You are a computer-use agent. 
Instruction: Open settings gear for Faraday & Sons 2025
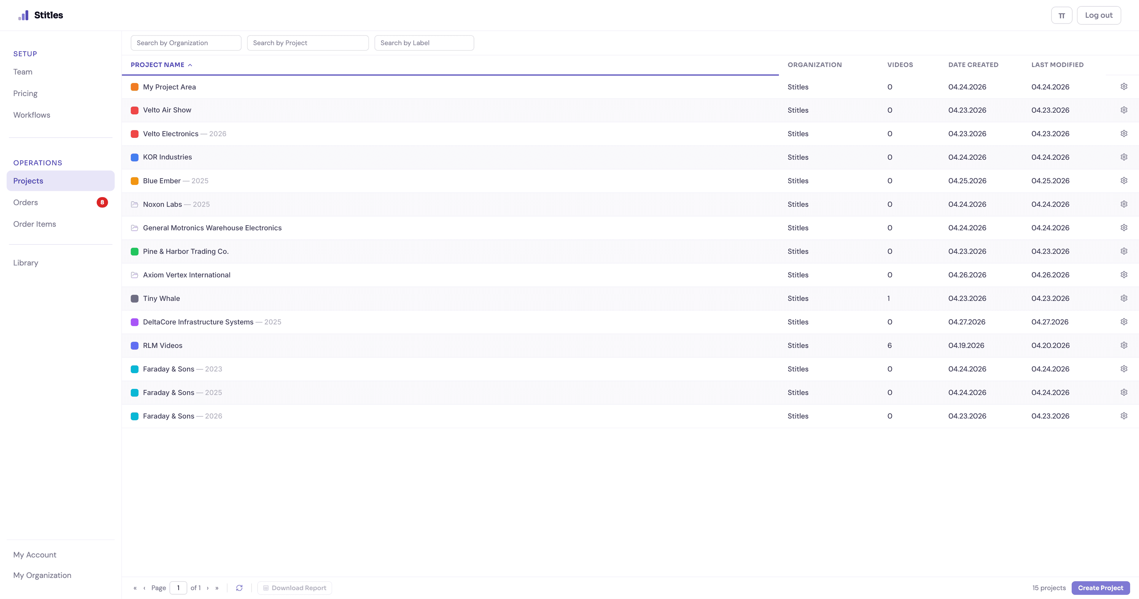click(x=1124, y=392)
